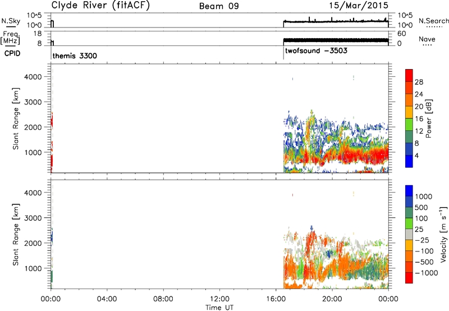Click the '16:00' time tick label

click(276, 299)
